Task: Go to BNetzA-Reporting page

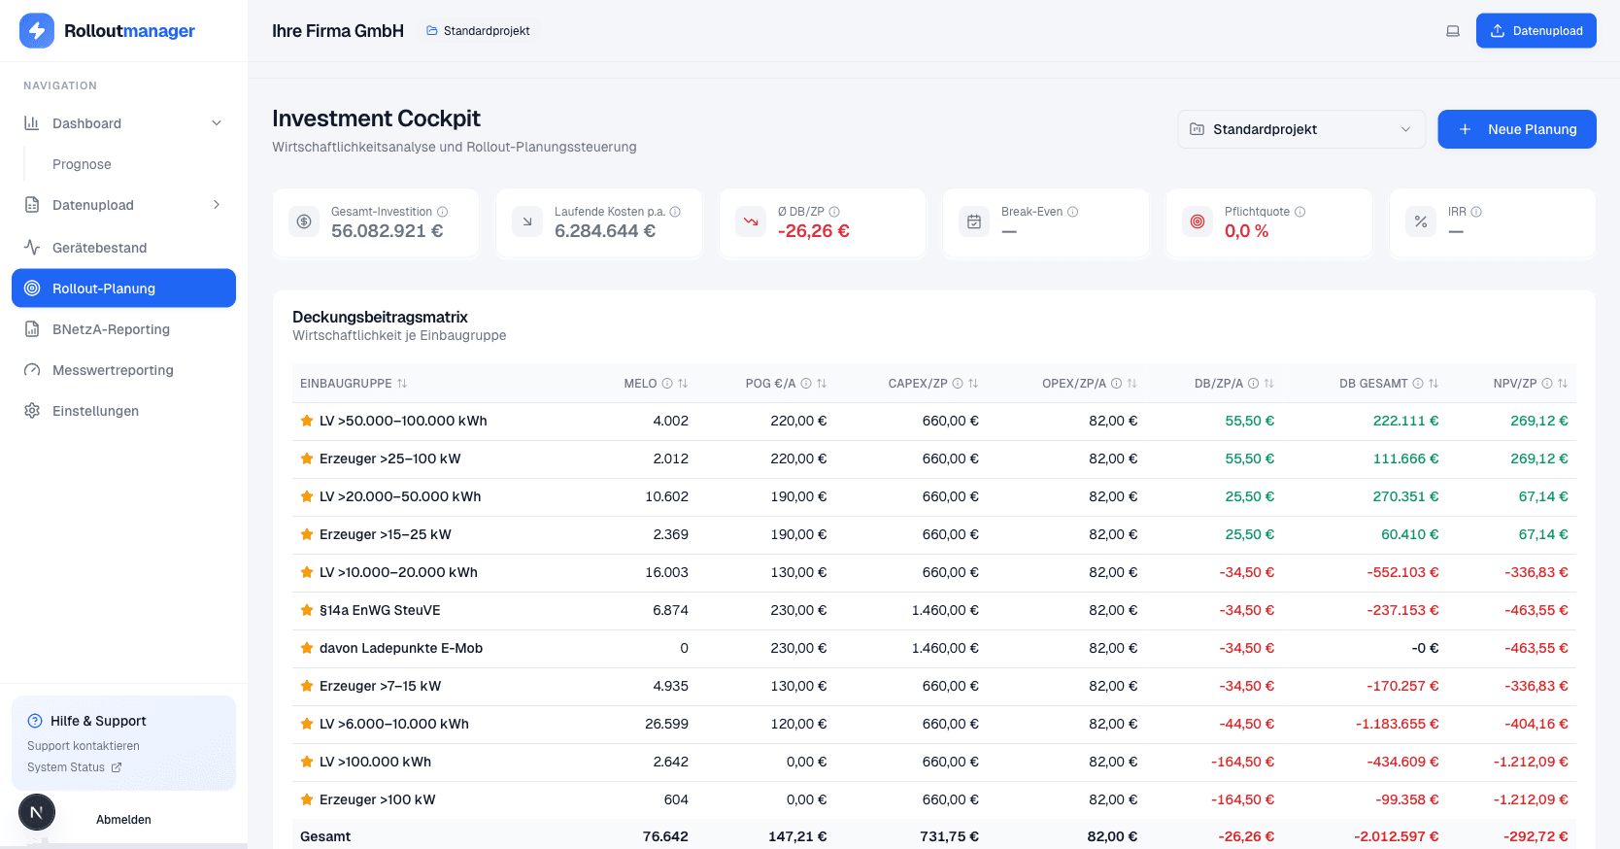Action: (x=111, y=329)
